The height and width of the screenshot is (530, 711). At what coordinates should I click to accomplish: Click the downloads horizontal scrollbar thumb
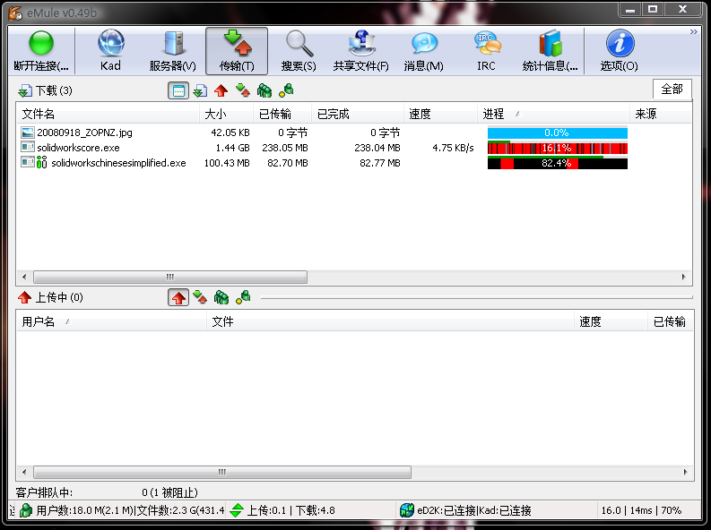coord(170,277)
